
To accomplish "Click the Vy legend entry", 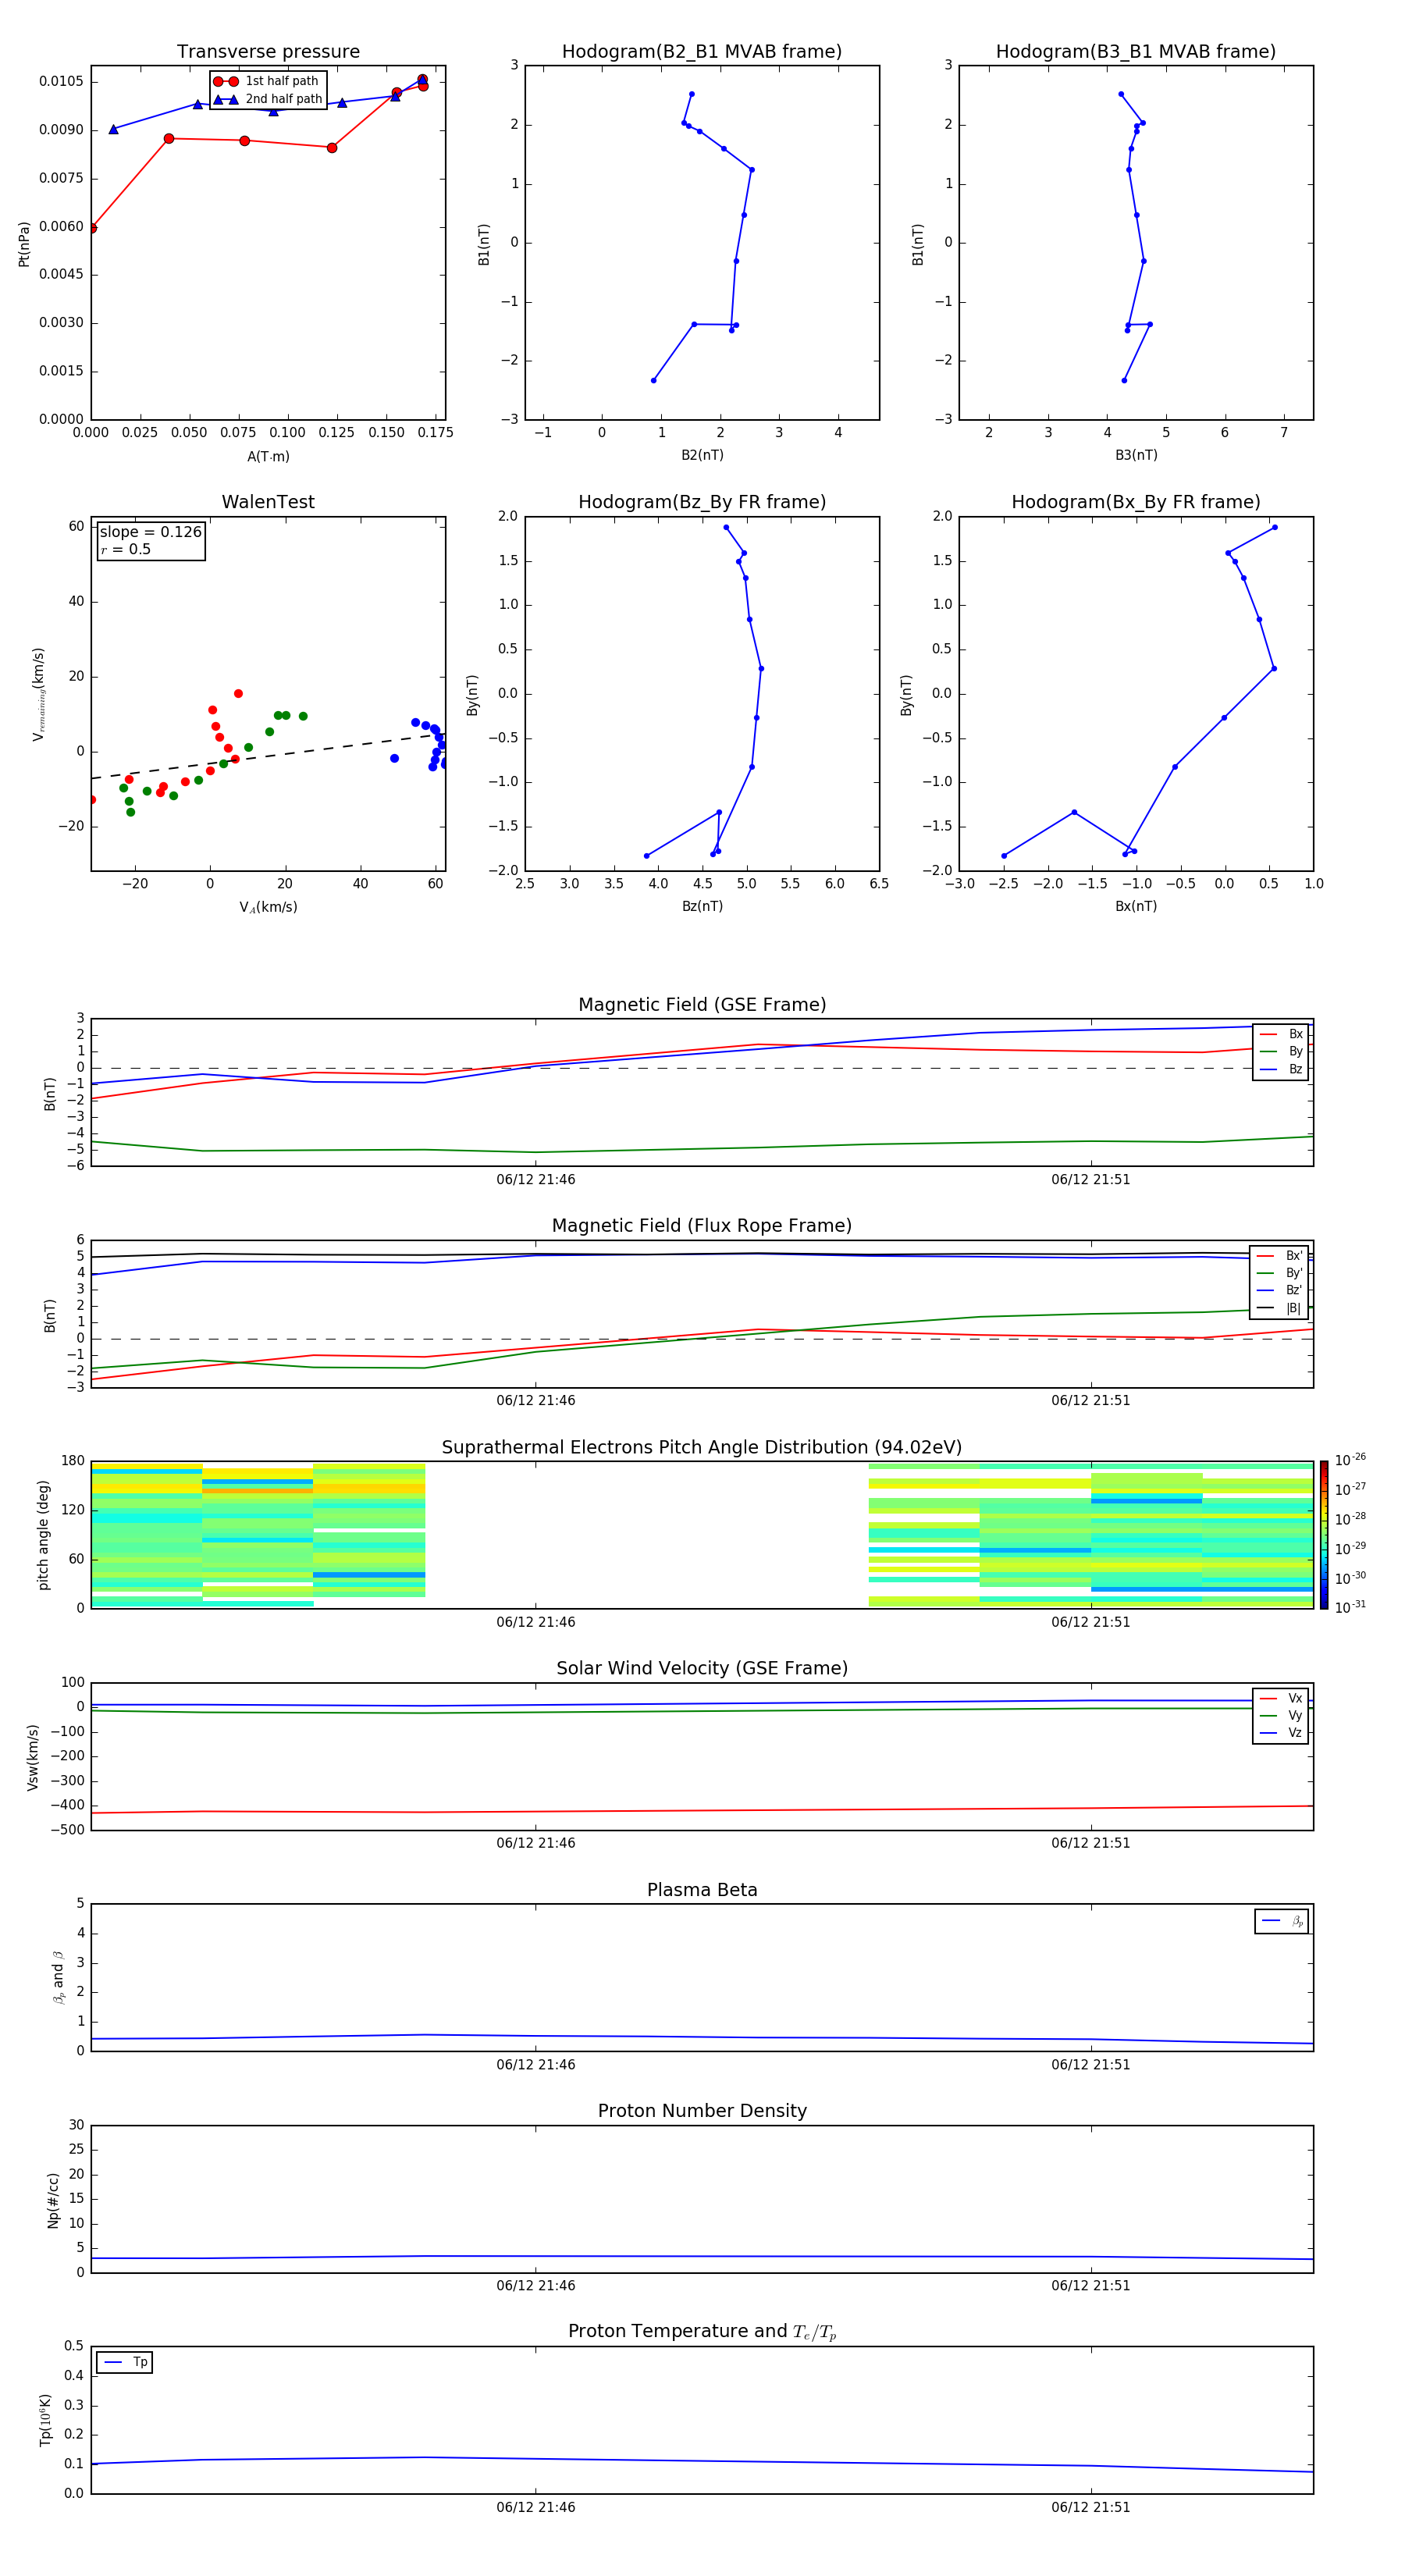I will click(x=1281, y=1715).
